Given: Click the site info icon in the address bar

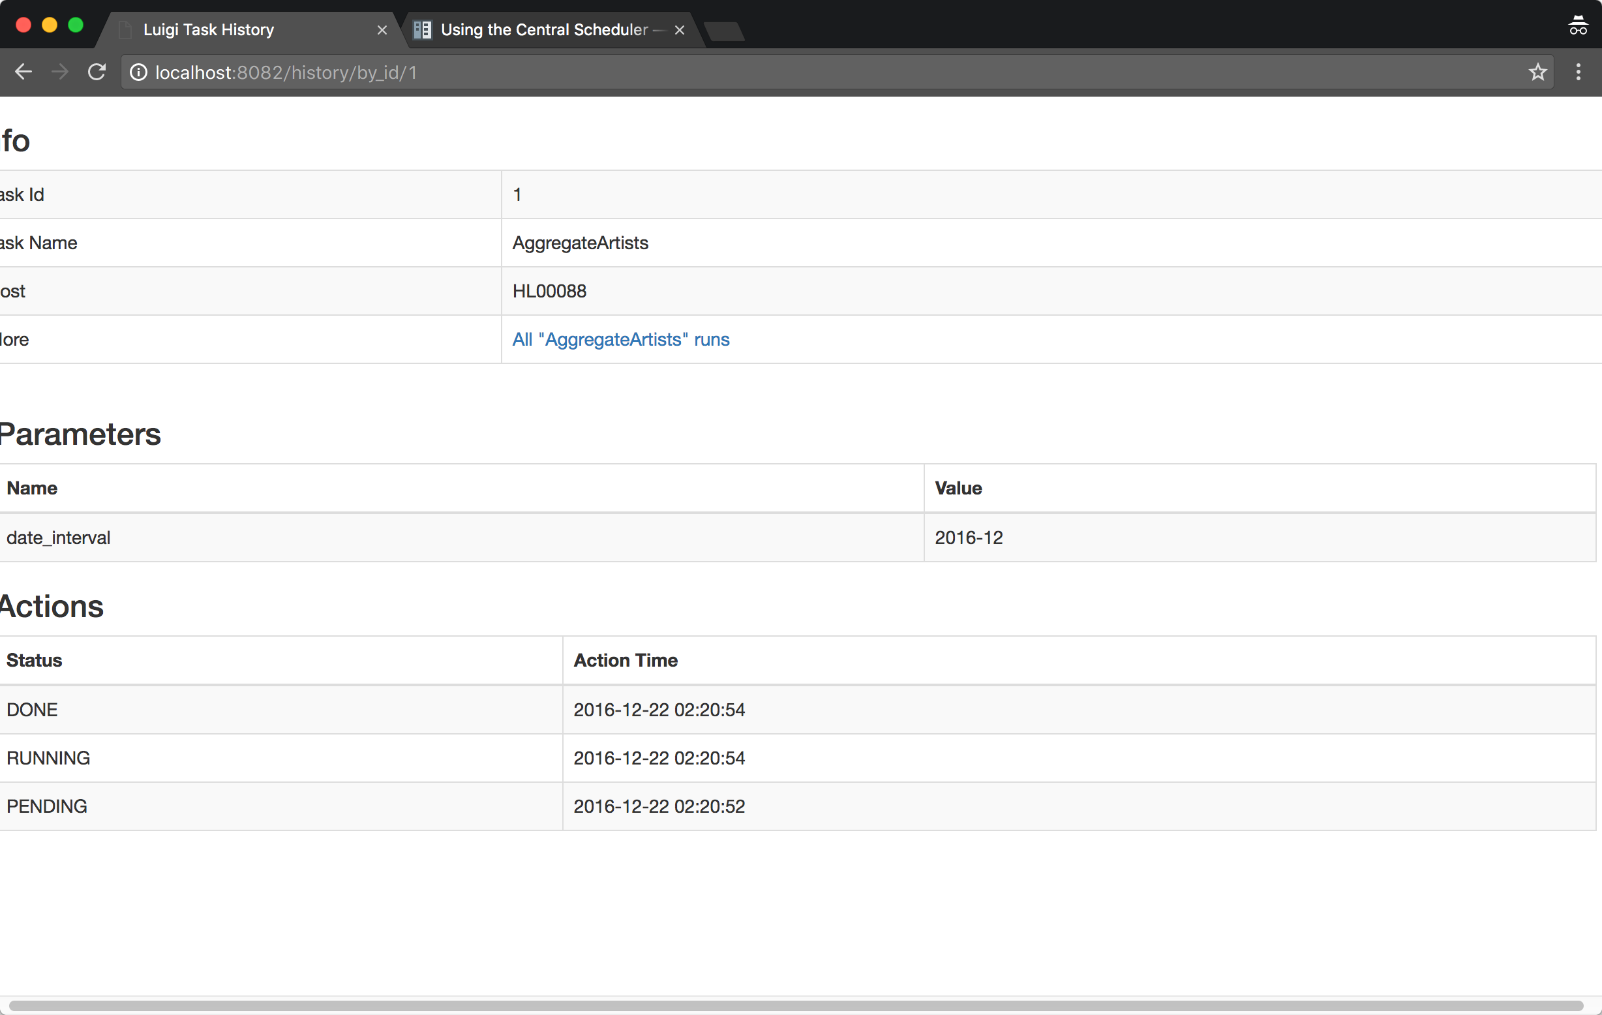Looking at the screenshot, I should 138,72.
